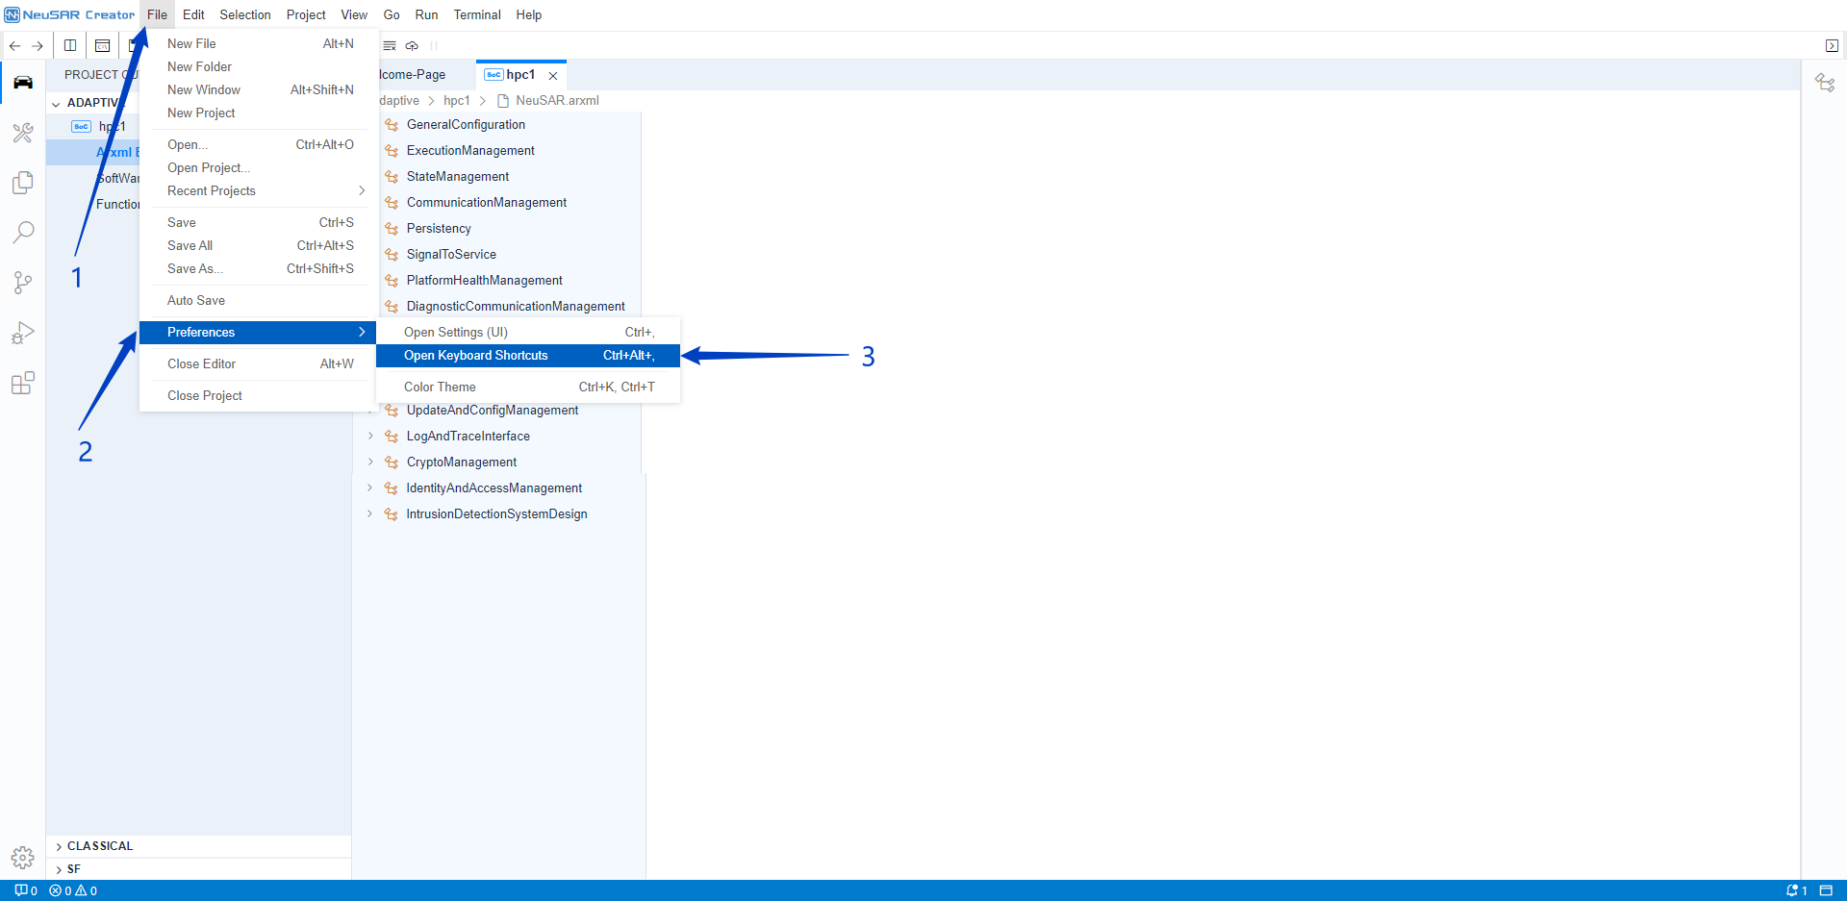1847x901 pixels.
Task: Open the vehicle project view in activity bar
Action: (x=23, y=82)
